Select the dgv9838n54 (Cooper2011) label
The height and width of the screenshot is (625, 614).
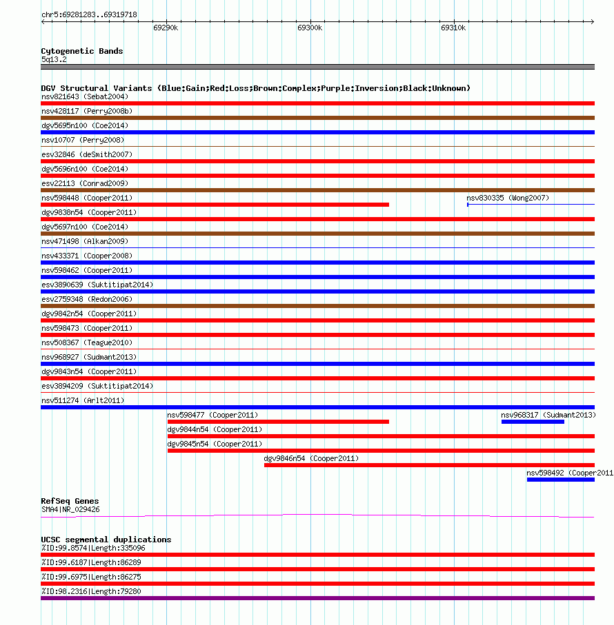[x=89, y=212]
